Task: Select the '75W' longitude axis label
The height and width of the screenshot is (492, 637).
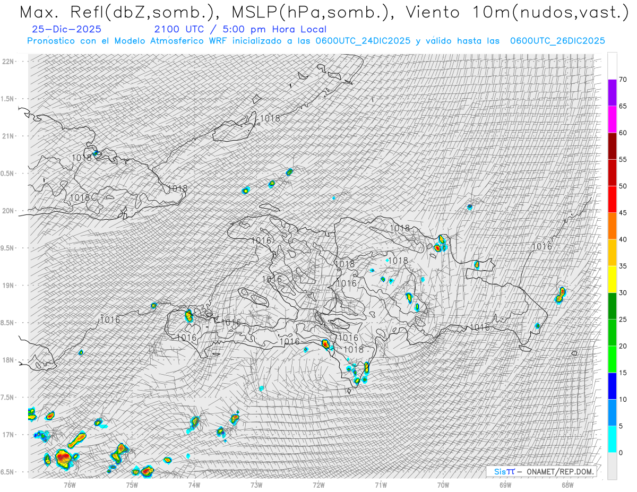Action: pos(132,485)
